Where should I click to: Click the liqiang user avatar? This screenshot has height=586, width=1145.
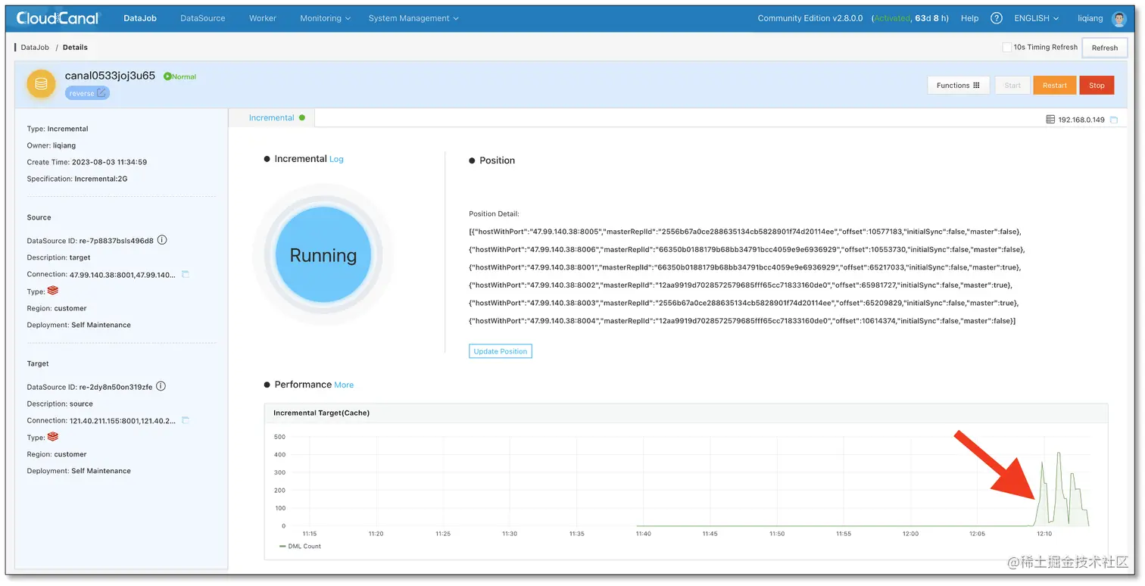[x=1119, y=18]
